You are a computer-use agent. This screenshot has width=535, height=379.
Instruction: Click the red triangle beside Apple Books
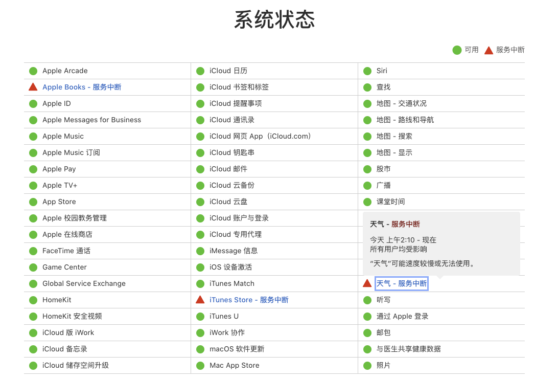point(33,87)
